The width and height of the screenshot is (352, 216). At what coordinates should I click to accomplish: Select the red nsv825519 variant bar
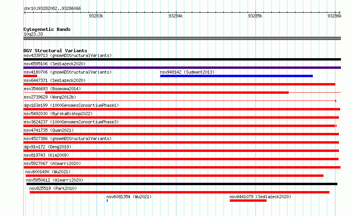tap(180, 192)
